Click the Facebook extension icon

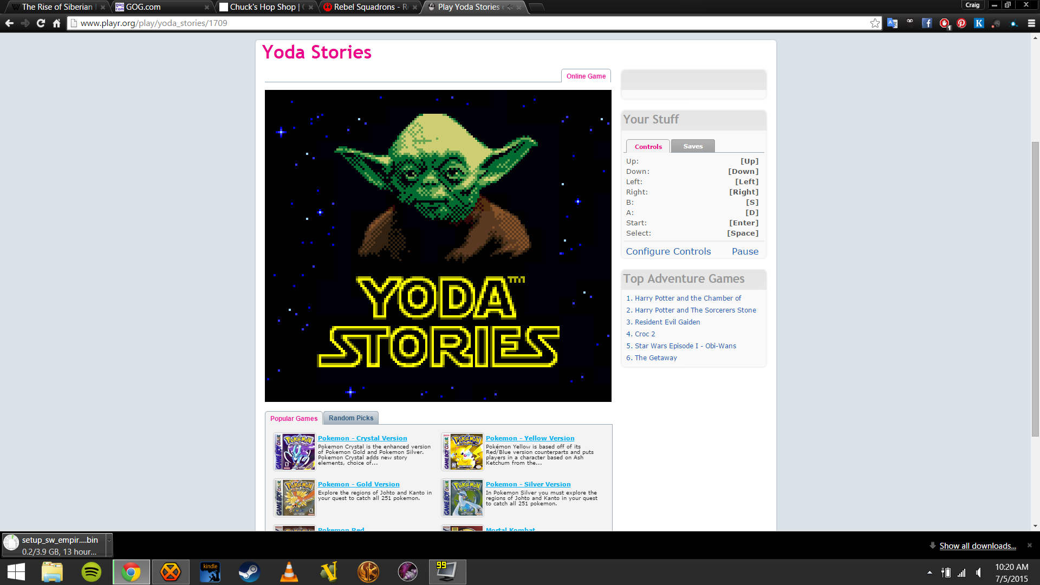tap(927, 23)
